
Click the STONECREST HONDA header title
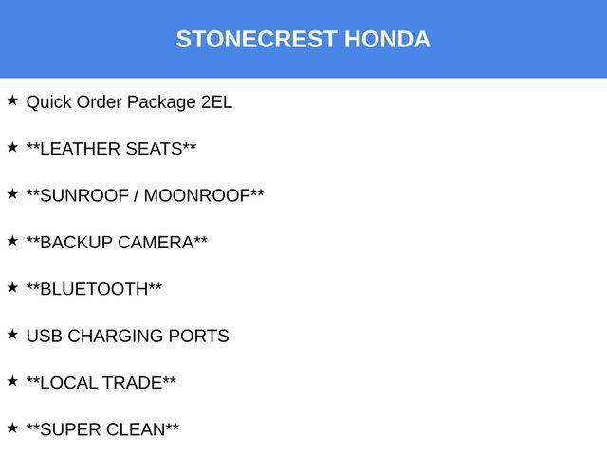click(303, 39)
